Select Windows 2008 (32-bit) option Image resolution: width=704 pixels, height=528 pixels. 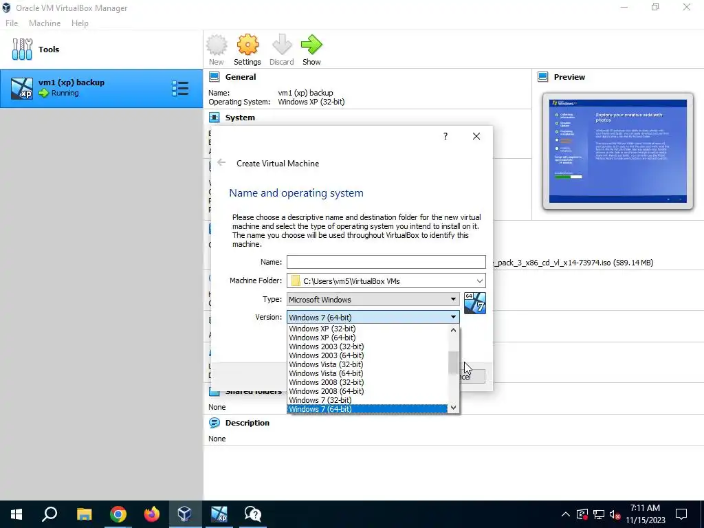367,382
